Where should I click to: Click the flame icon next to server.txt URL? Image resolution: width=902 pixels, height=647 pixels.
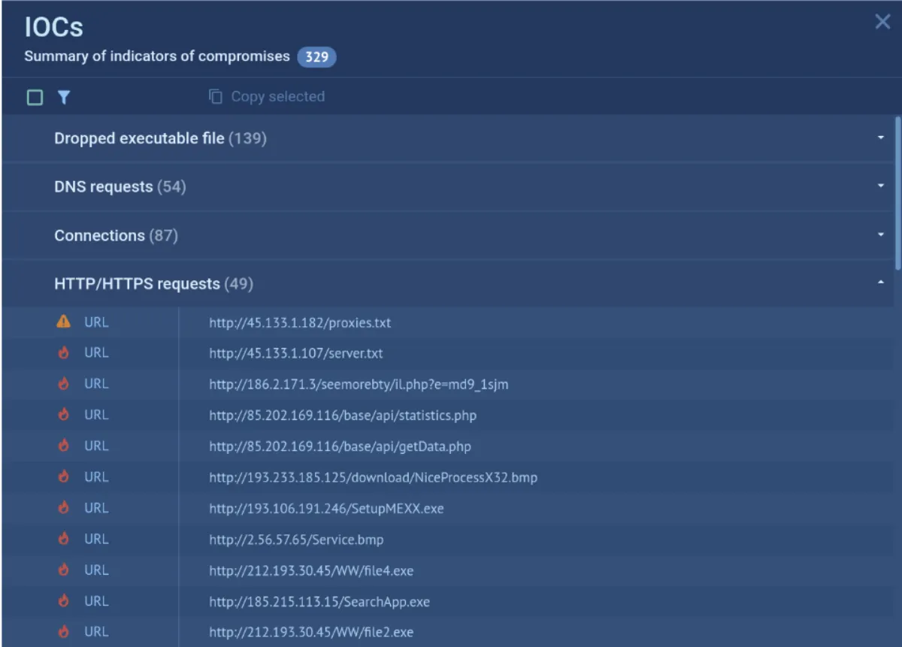(x=64, y=353)
